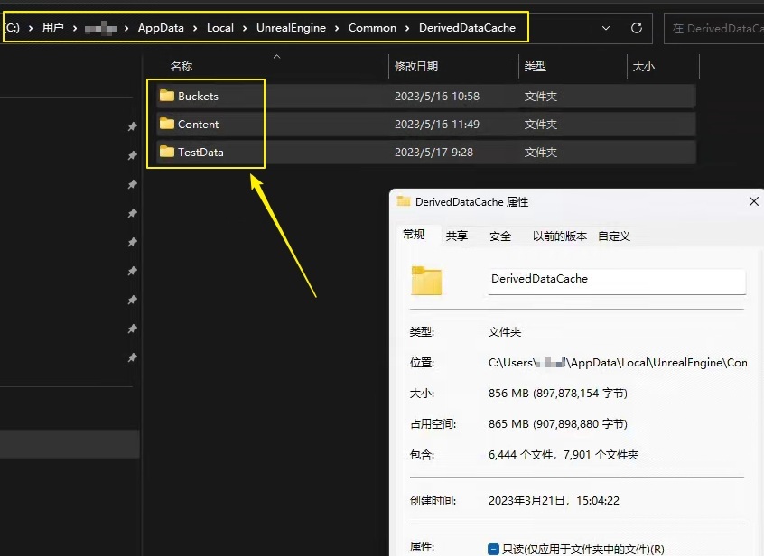Switch to 自定义 tab in properties
This screenshot has height=556, width=764.
(614, 236)
